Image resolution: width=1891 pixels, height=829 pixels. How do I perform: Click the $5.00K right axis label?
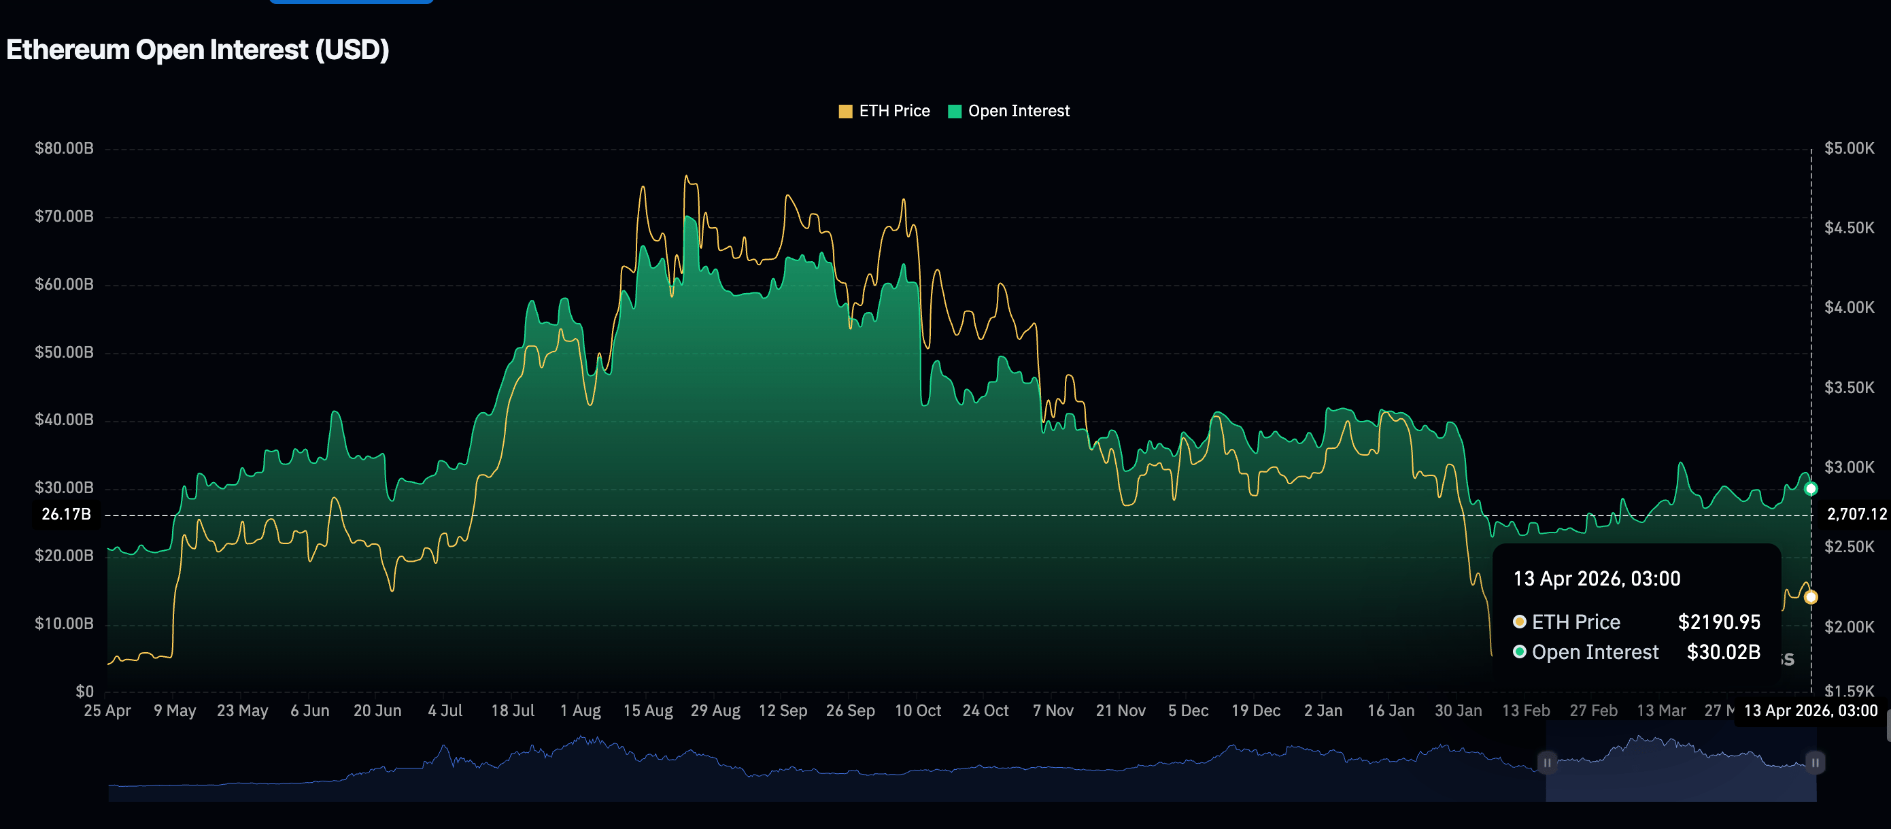1849,148
